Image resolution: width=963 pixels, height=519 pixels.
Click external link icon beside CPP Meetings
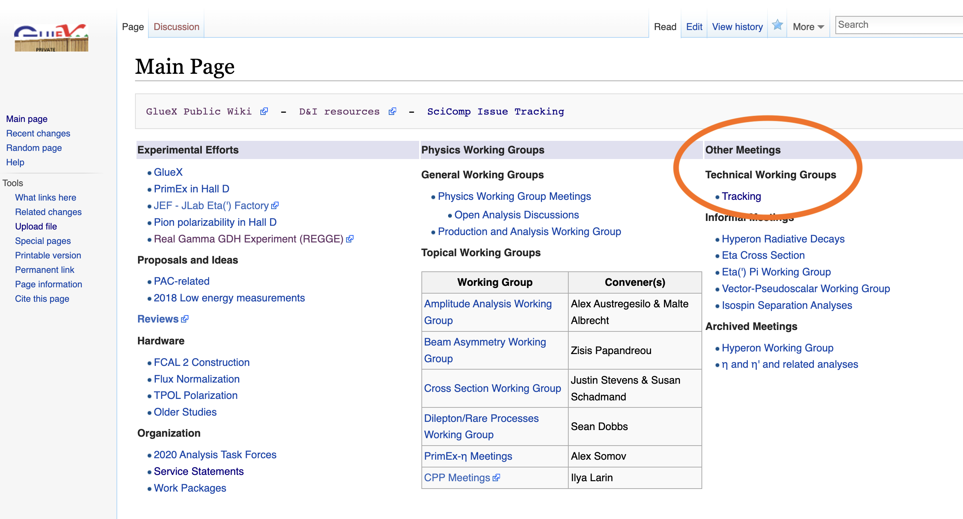click(x=496, y=478)
